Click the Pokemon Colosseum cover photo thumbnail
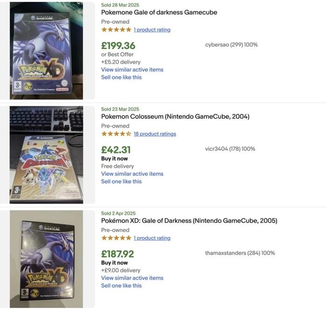The height and width of the screenshot is (309, 327). [x=46, y=154]
